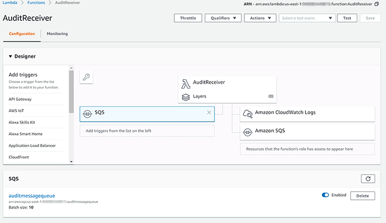Image resolution: width=386 pixels, height=223 pixels.
Task: Open the Actions dropdown
Action: click(260, 18)
